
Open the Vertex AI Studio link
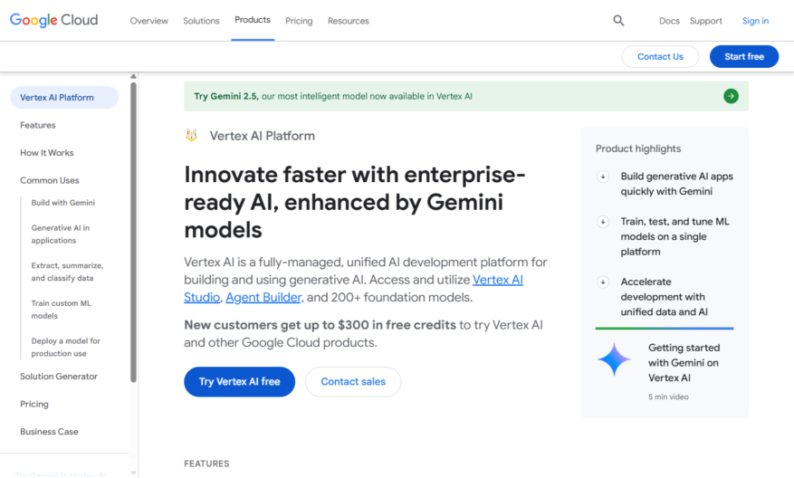point(498,280)
